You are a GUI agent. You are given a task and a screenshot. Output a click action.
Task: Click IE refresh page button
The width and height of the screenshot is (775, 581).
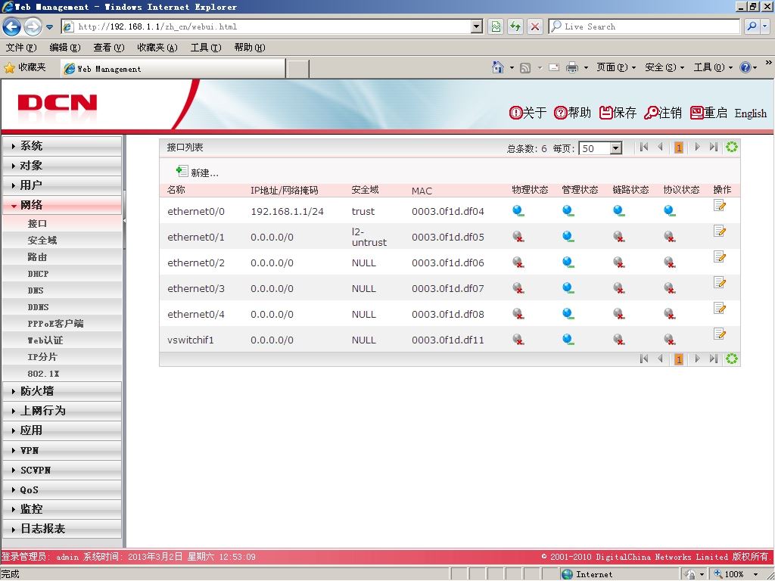pos(515,26)
